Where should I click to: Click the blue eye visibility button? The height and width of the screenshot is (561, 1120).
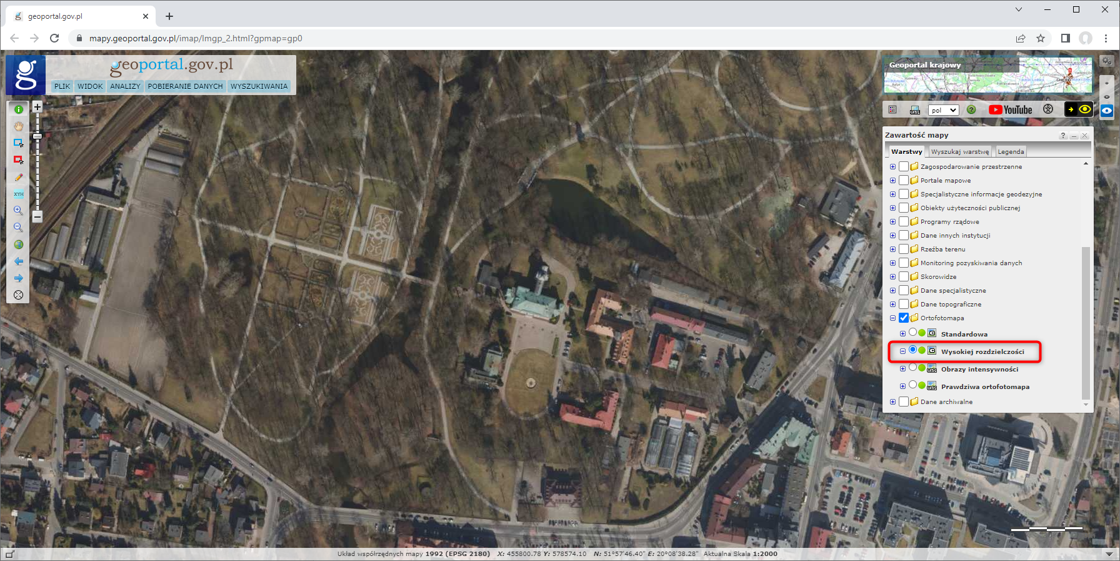(1107, 111)
